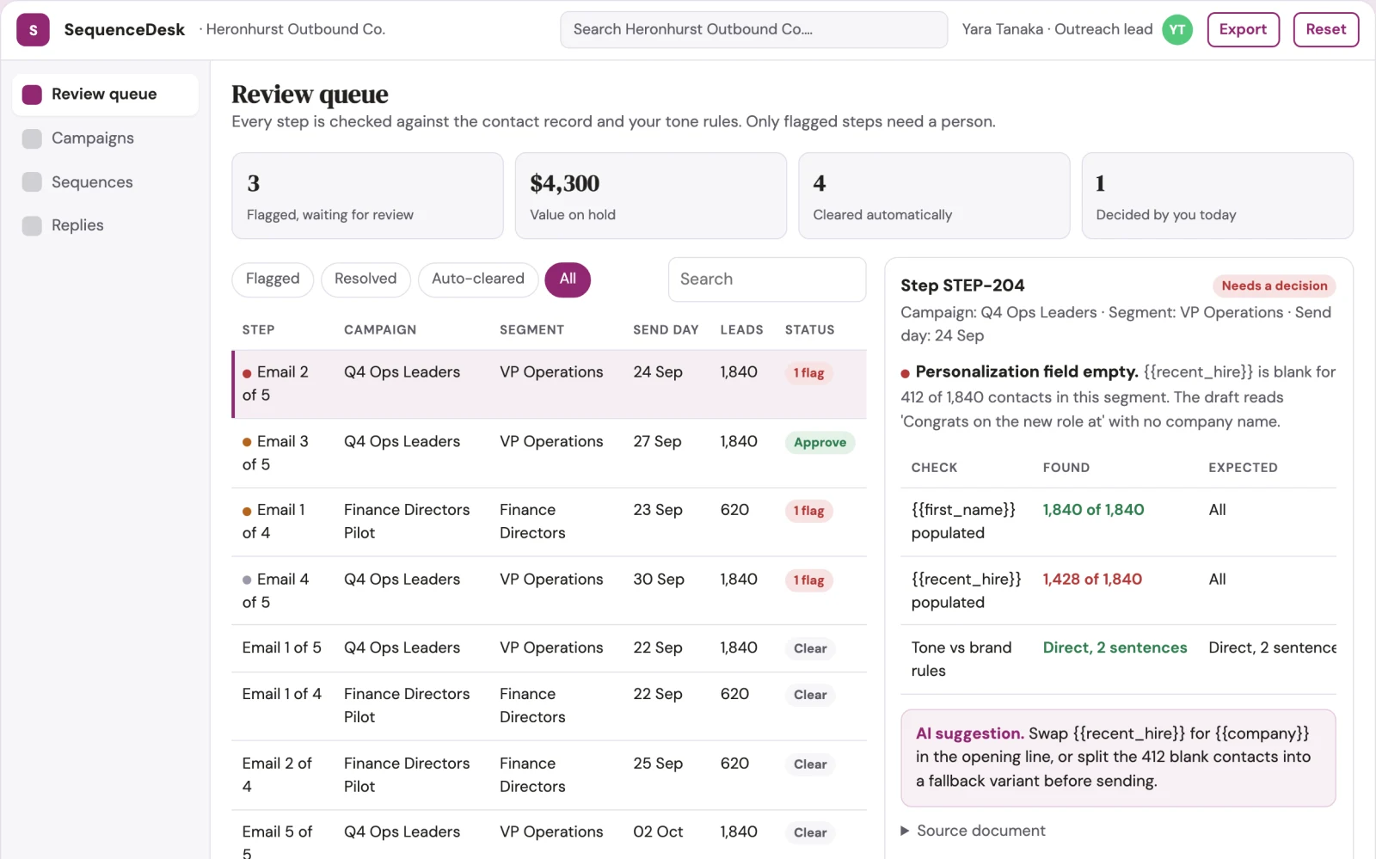Click the Needs a decision badge
The height and width of the screenshot is (859, 1376).
pyautogui.click(x=1274, y=285)
